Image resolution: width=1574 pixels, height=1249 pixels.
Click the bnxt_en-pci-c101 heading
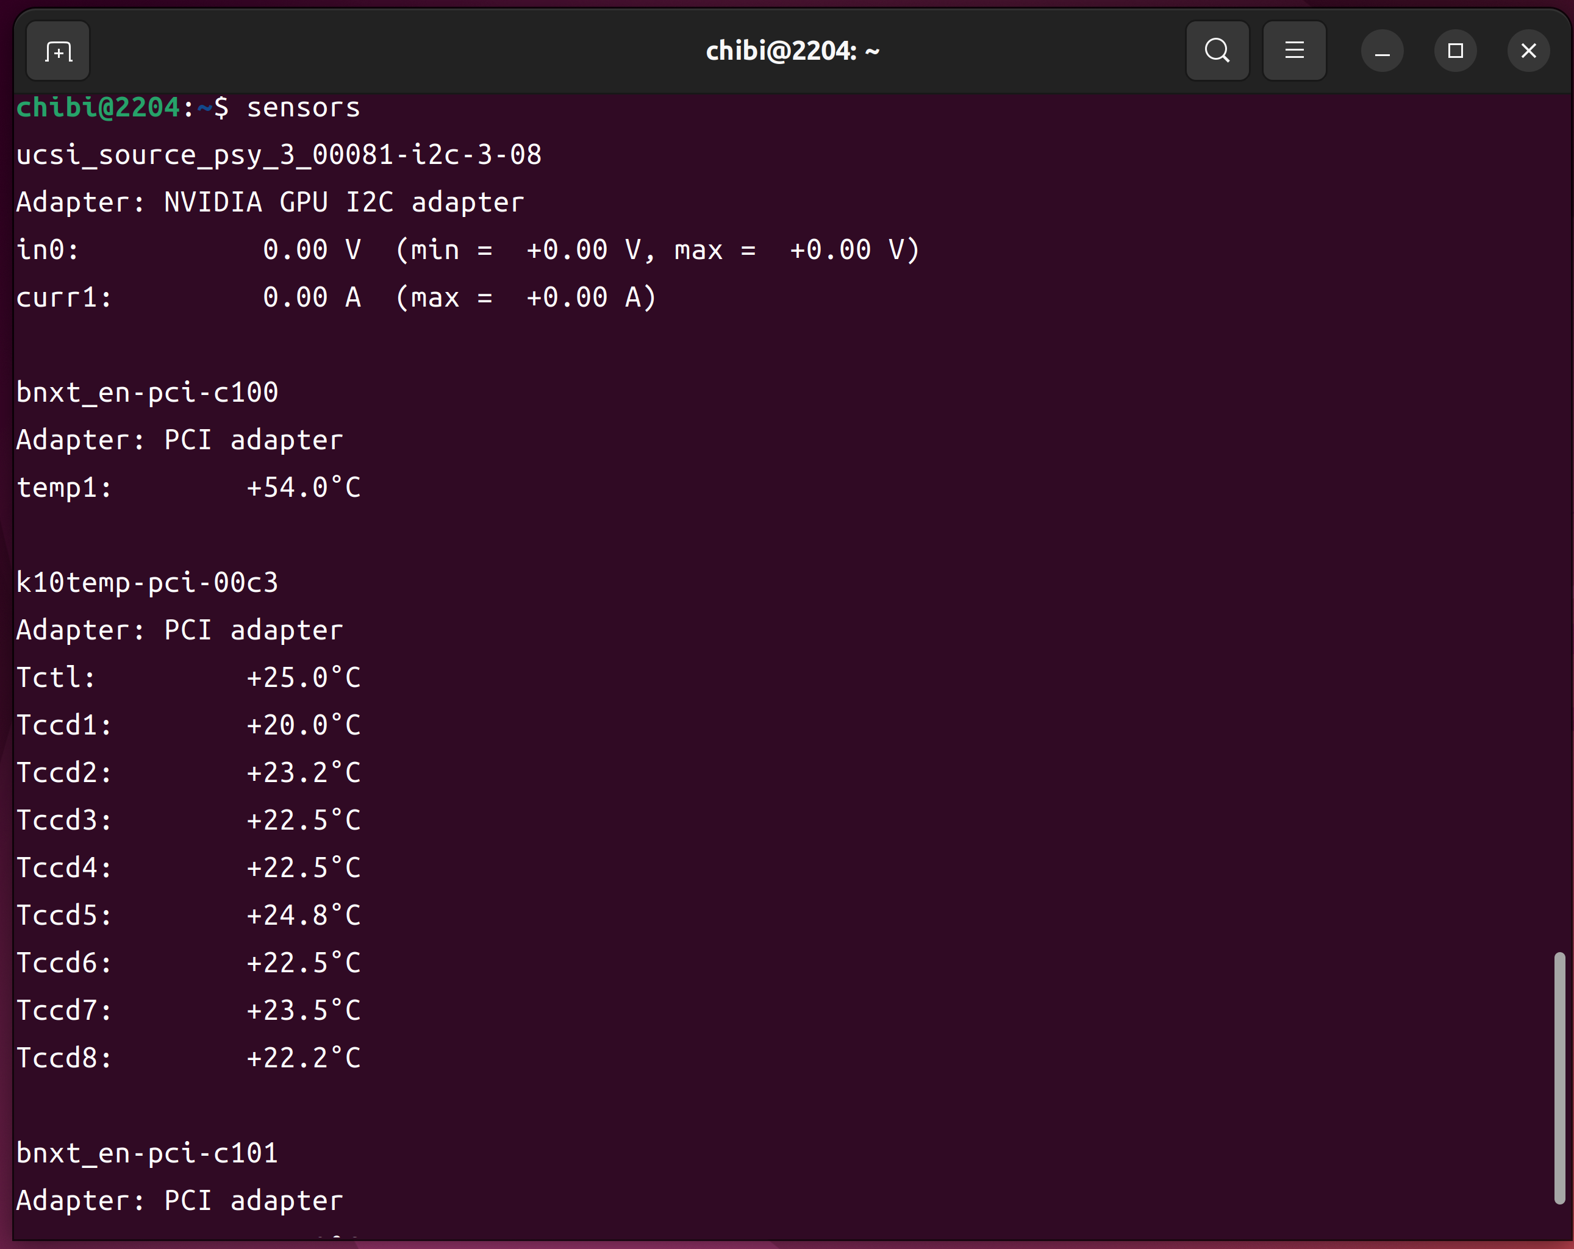pos(147,1153)
